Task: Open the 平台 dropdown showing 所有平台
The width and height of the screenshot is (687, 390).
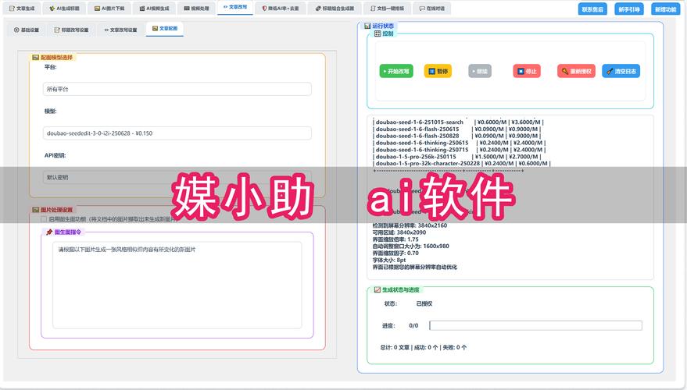Action: [177, 89]
